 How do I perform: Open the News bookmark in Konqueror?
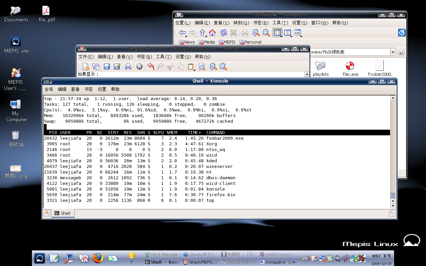[187, 42]
